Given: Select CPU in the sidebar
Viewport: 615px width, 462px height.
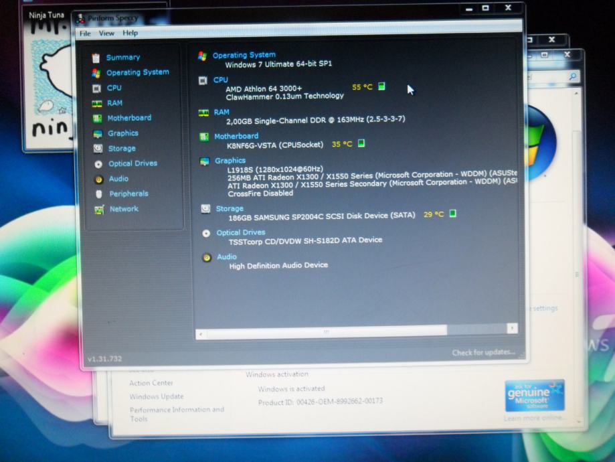Looking at the screenshot, I should click(x=114, y=88).
